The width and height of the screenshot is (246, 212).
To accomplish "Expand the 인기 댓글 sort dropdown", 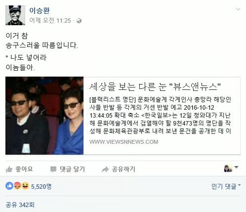I will click(226, 186).
